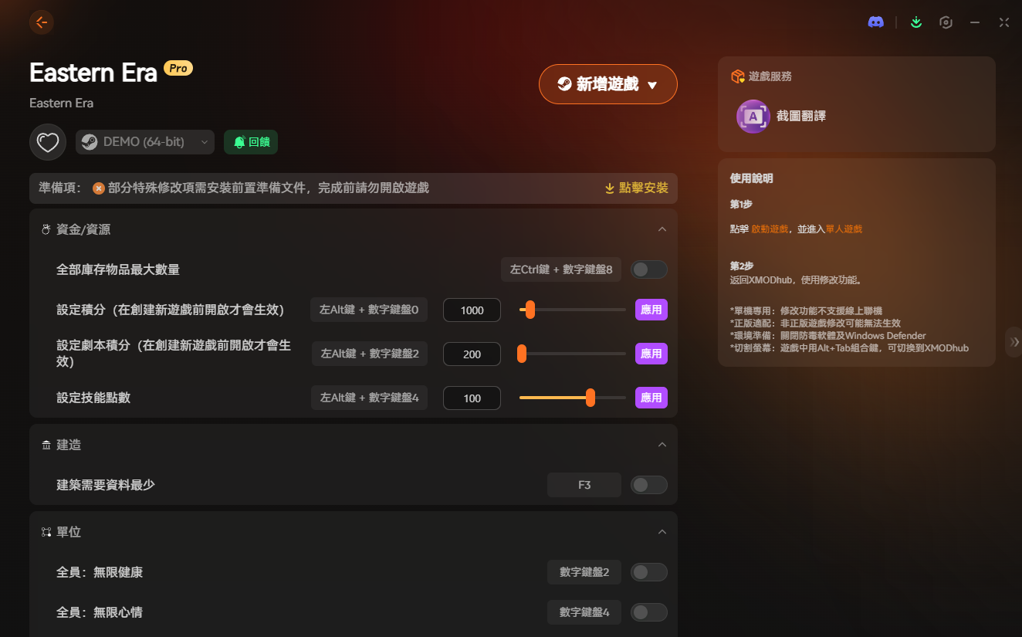The image size is (1022, 637).
Task: Click the 回饋 feedback bell button
Action: tap(251, 142)
